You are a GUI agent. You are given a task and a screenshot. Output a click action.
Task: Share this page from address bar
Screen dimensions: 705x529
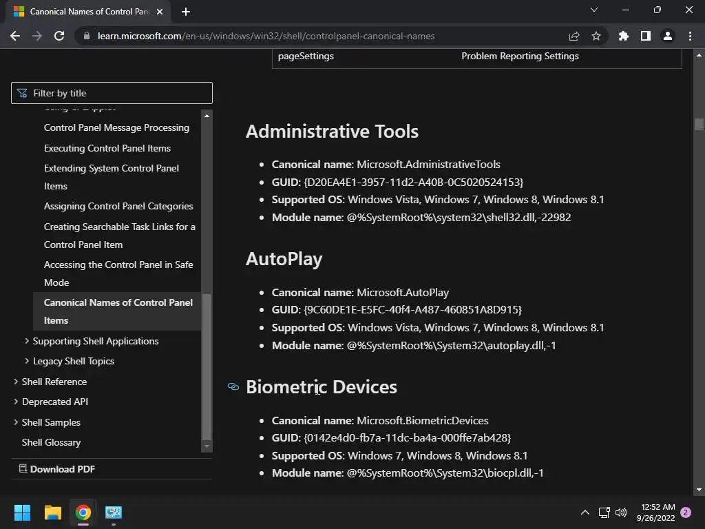coord(574,36)
